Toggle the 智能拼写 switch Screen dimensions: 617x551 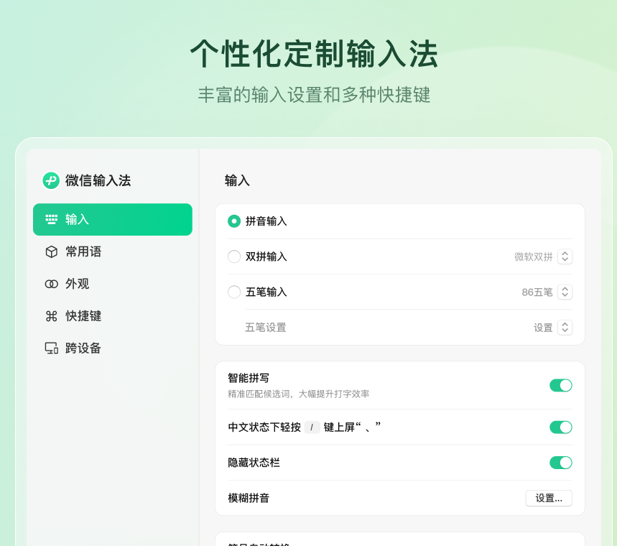tap(561, 385)
